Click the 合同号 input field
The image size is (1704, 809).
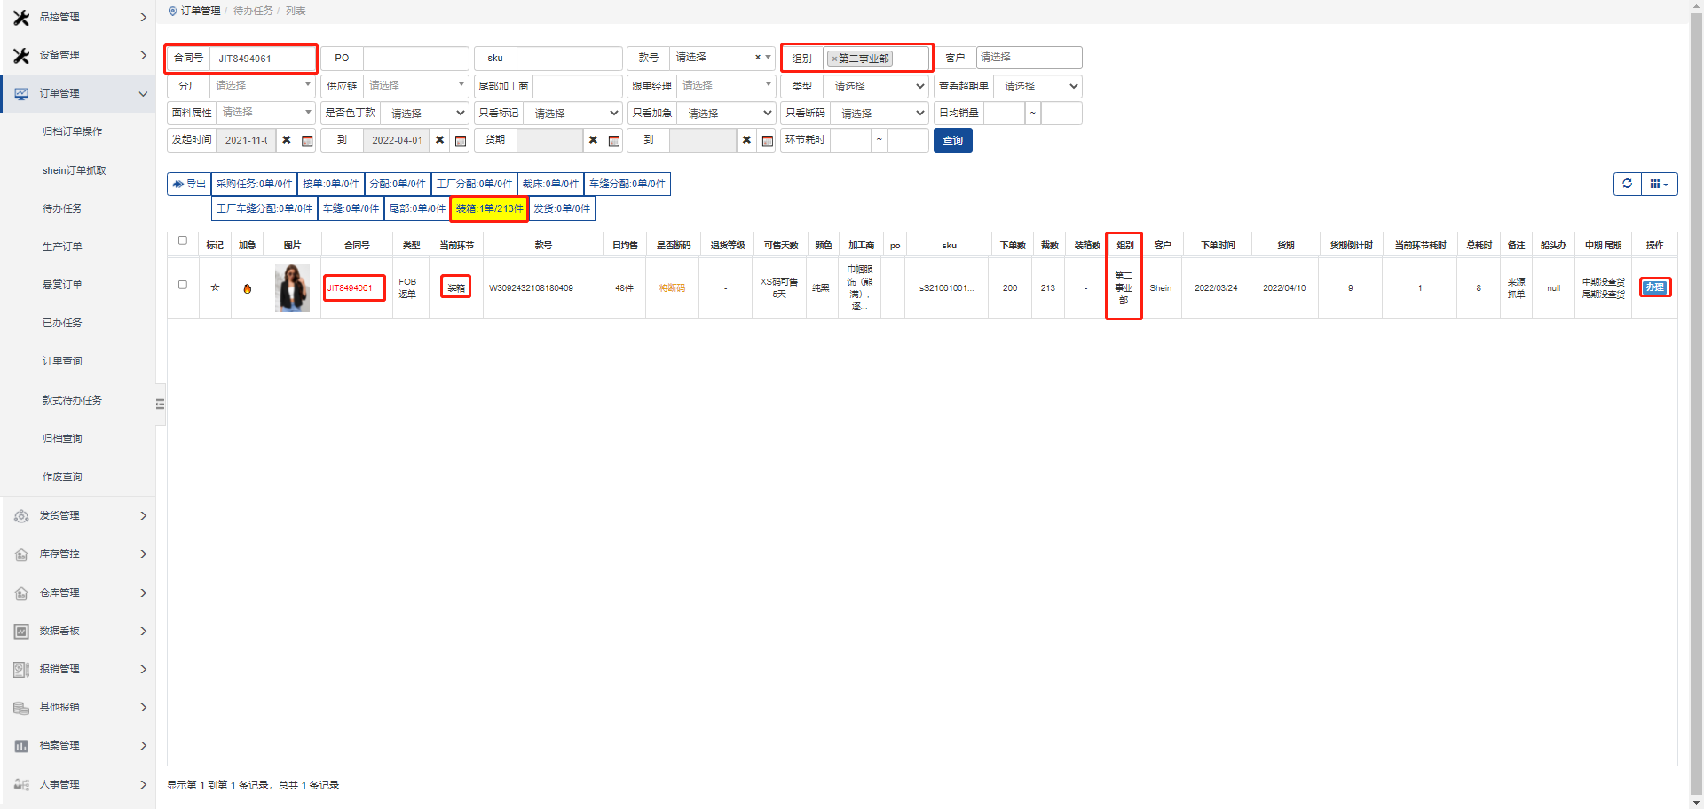point(263,59)
